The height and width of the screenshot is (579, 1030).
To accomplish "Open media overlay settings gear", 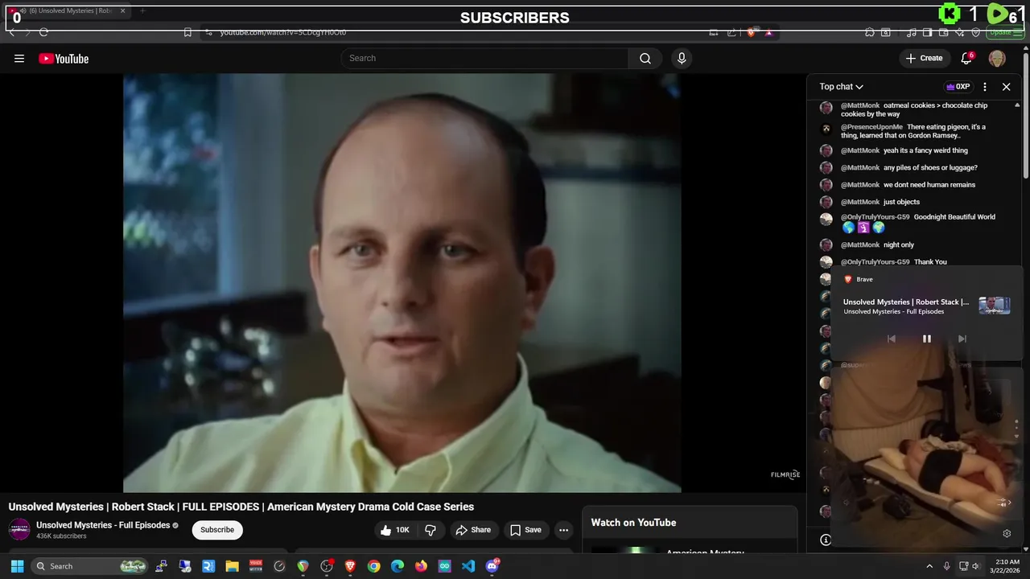I will [x=1007, y=533].
